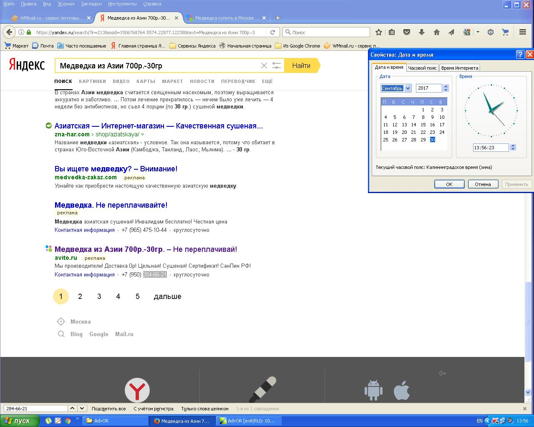The height and width of the screenshot is (427, 534).
Task: Open the 'Закладки' menu
Action: coord(91,4)
